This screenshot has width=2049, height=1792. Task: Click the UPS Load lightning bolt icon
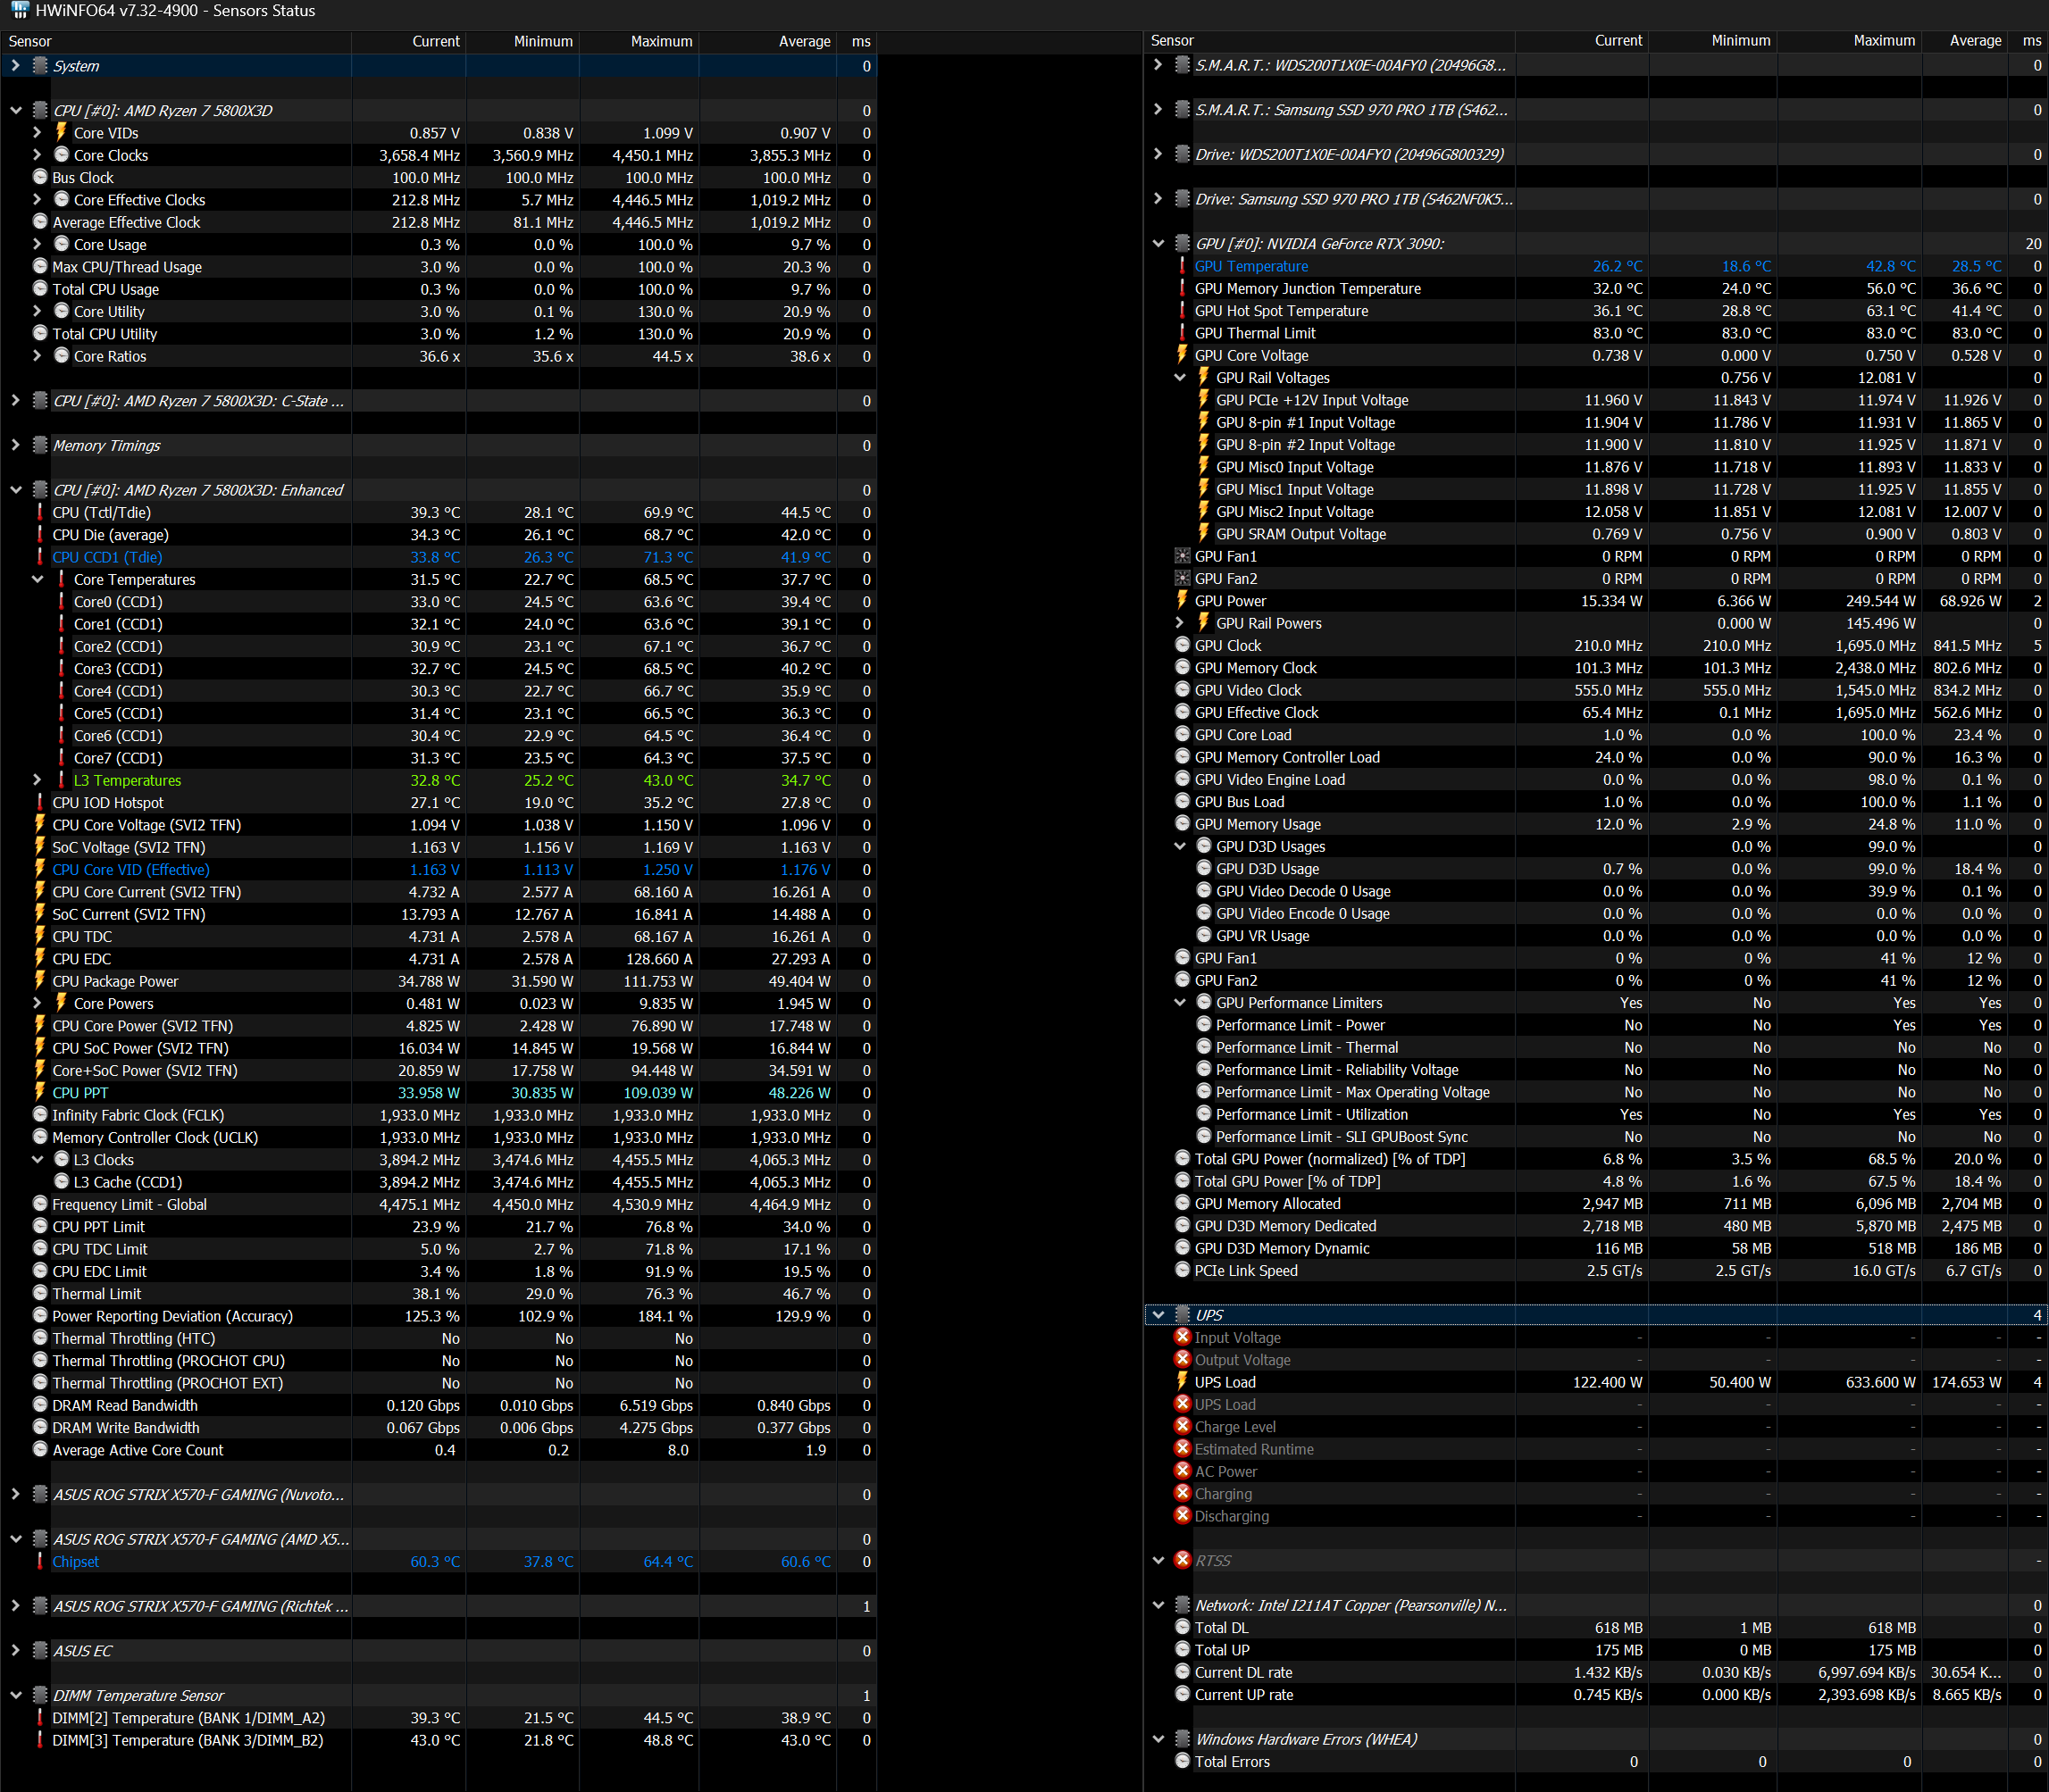pos(1183,1381)
